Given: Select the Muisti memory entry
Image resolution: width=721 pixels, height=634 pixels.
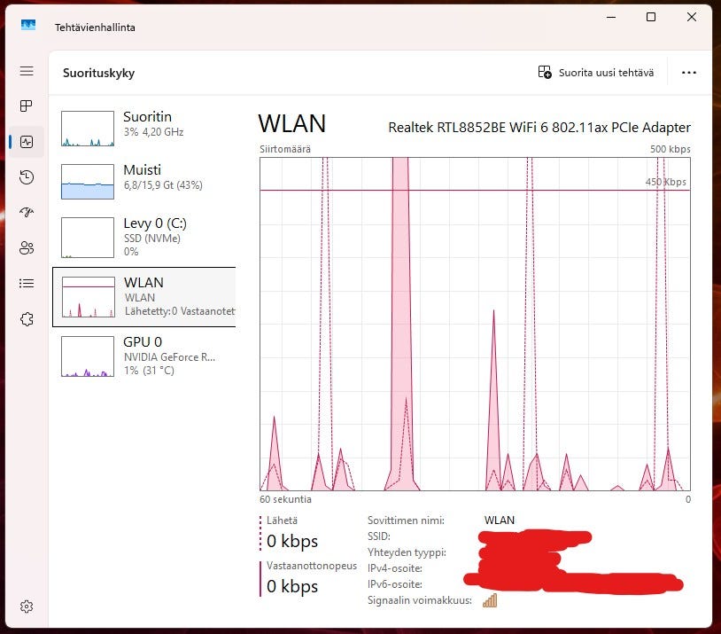Looking at the screenshot, I should [143, 182].
